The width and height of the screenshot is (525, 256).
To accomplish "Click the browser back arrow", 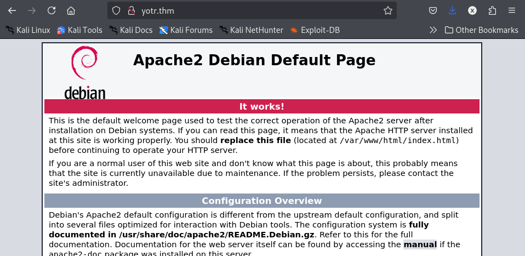I will click(x=12, y=11).
